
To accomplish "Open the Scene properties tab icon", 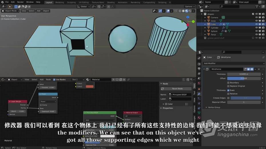I will [199, 78].
